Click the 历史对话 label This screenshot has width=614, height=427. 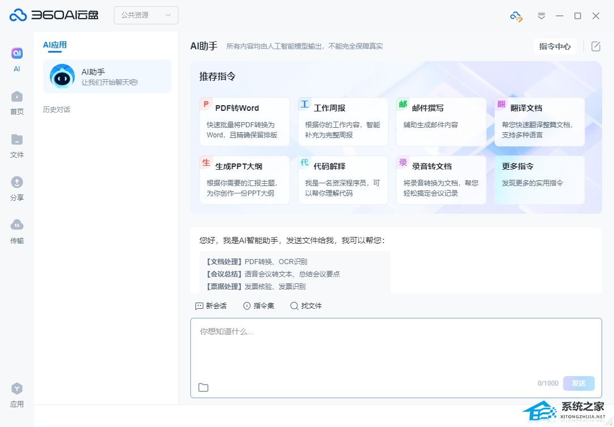pyautogui.click(x=57, y=110)
